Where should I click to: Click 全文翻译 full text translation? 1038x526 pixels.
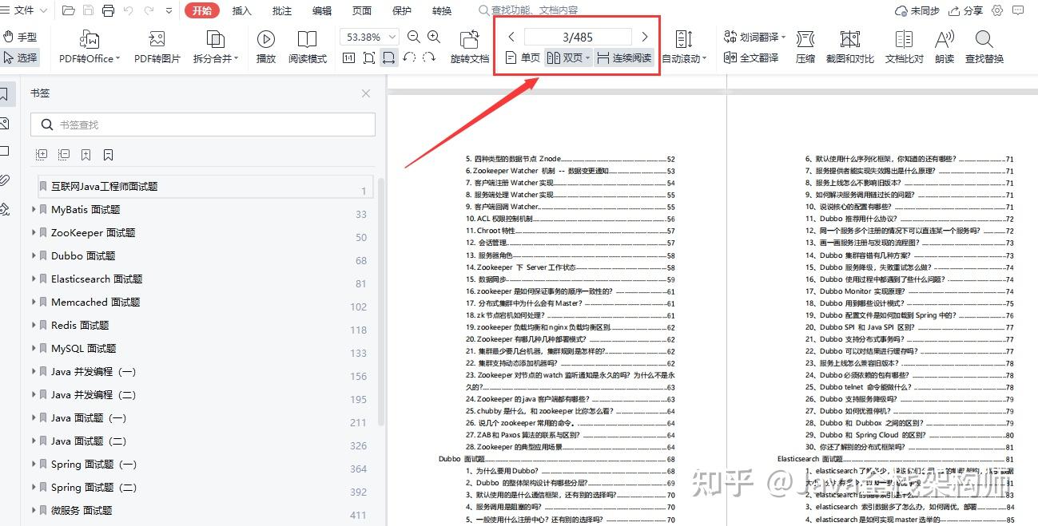click(751, 57)
